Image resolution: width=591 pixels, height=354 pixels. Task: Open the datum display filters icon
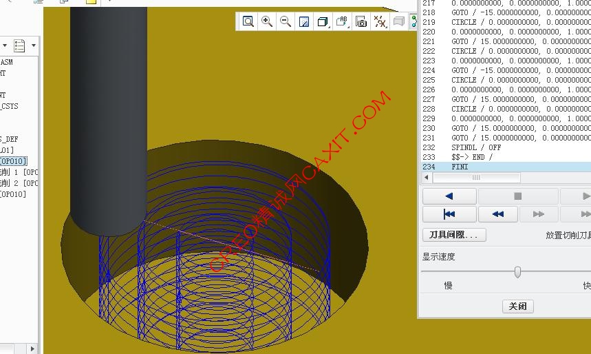(x=380, y=21)
